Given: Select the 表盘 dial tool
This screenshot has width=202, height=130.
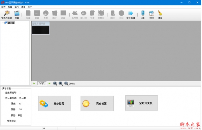Looking at the screenshot, I should click(x=46, y=15).
